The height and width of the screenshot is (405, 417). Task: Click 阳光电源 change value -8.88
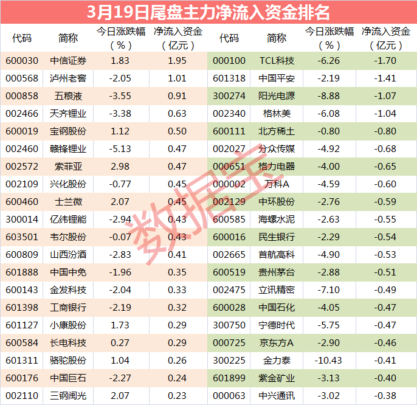click(x=329, y=96)
